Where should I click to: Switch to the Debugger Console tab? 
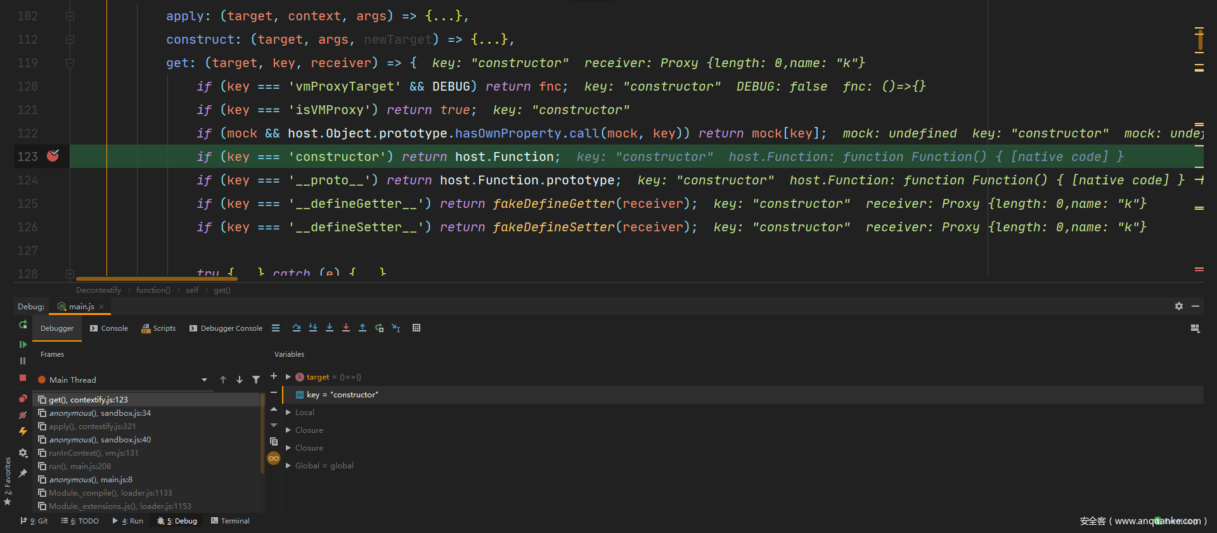[x=226, y=328]
